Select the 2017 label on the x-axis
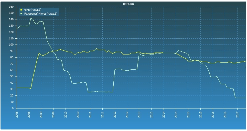 point(237,113)
